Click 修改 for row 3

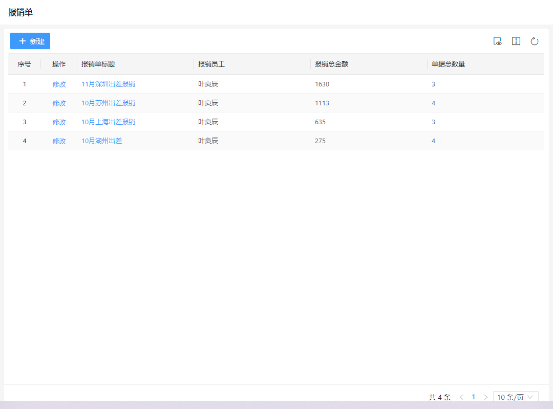(59, 122)
